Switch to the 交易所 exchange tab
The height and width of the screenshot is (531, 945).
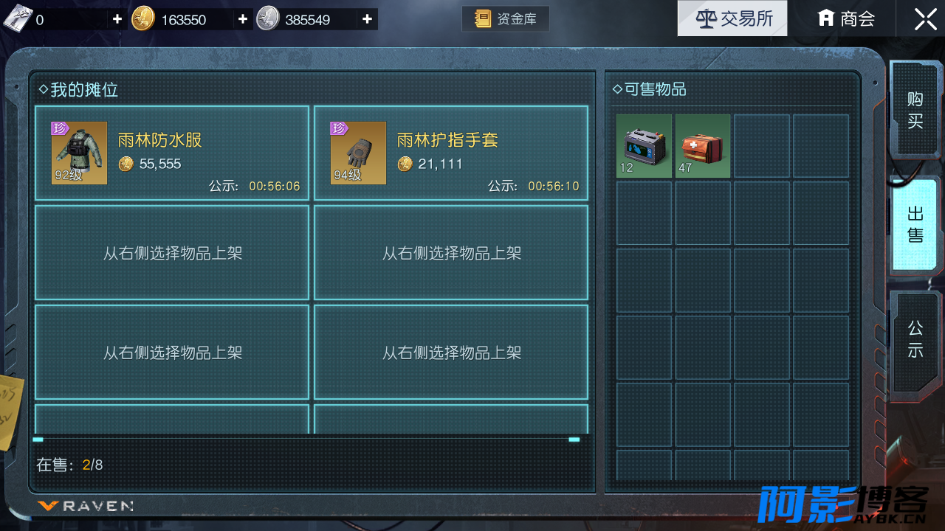(x=732, y=18)
